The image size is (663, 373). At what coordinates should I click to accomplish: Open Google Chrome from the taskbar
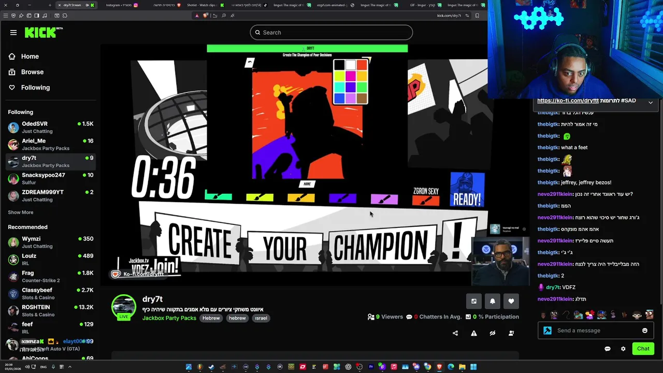(428, 367)
